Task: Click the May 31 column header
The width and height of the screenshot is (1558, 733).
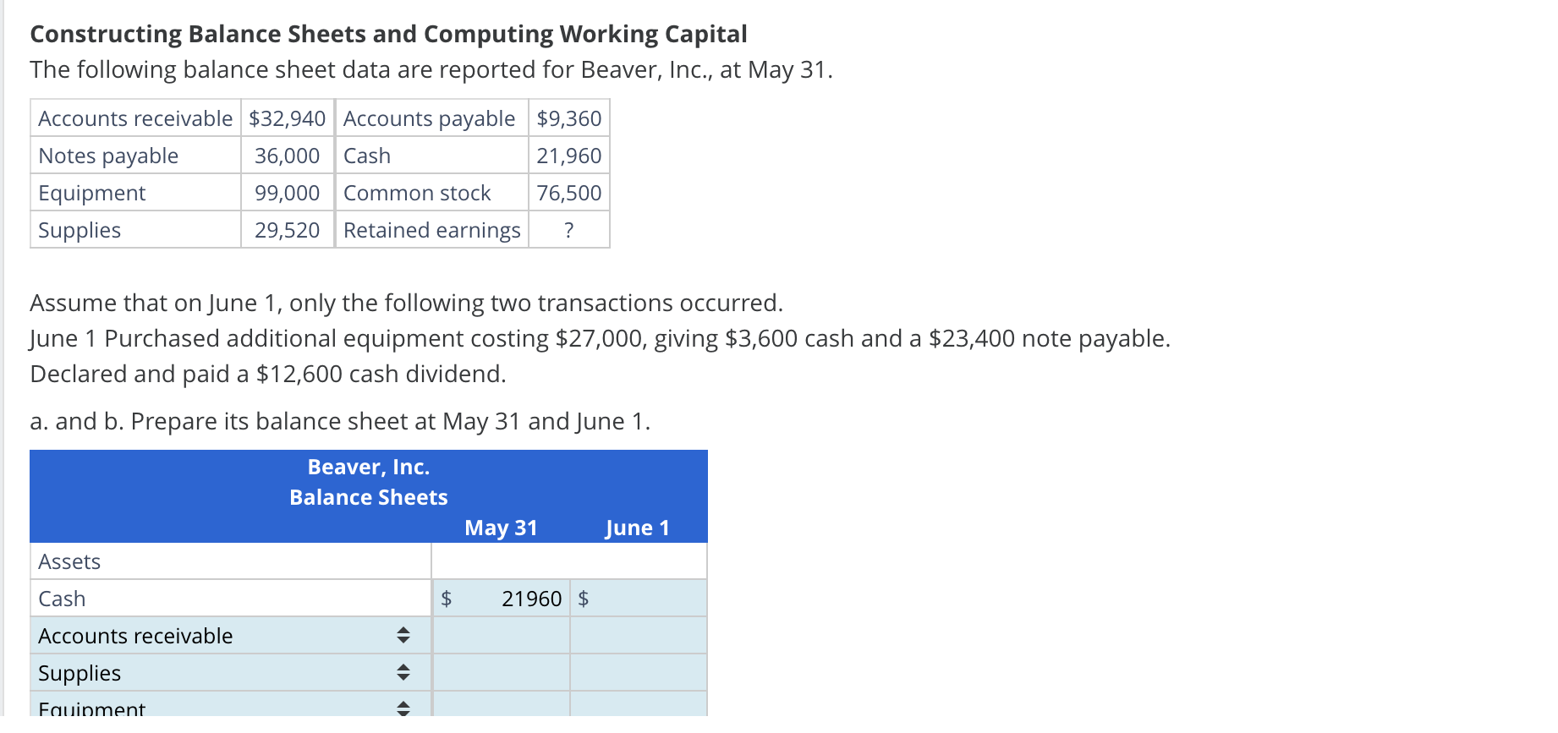Action: click(501, 527)
